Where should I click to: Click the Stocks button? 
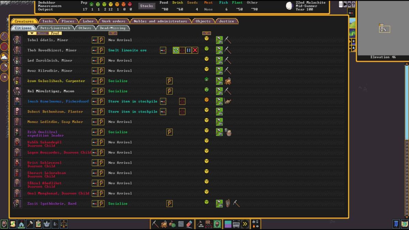pos(147,6)
